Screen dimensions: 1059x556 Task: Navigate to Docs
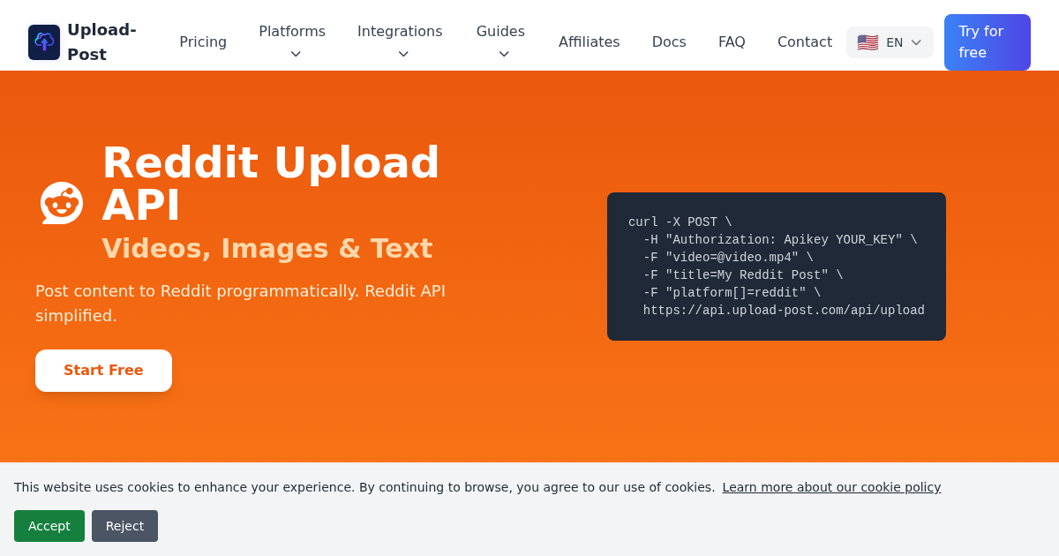click(x=669, y=42)
